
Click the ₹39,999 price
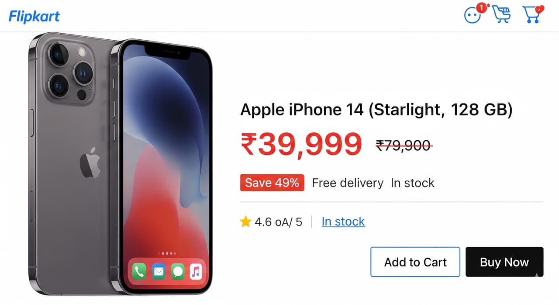[301, 144]
